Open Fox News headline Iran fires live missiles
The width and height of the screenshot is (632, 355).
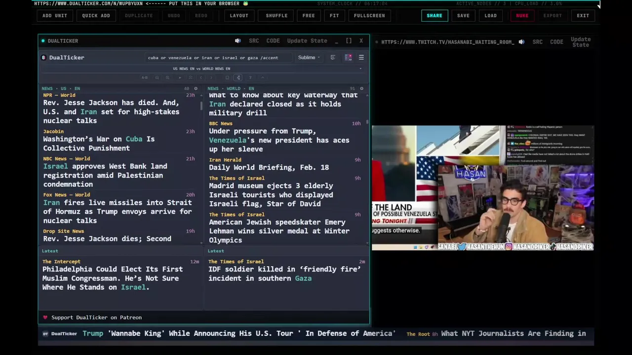pos(118,212)
